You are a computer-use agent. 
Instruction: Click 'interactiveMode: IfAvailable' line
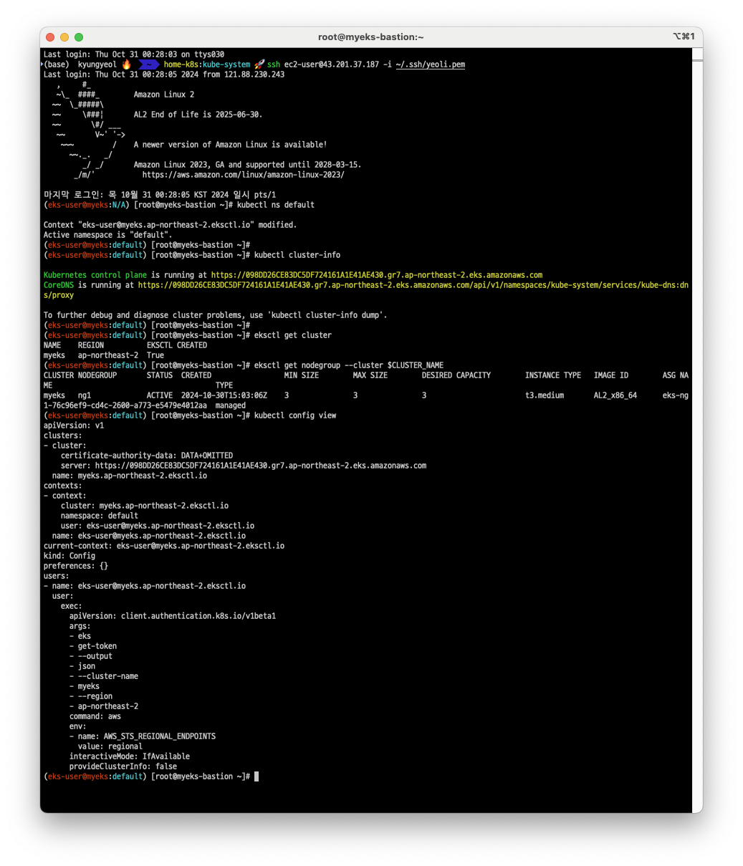pyautogui.click(x=130, y=756)
